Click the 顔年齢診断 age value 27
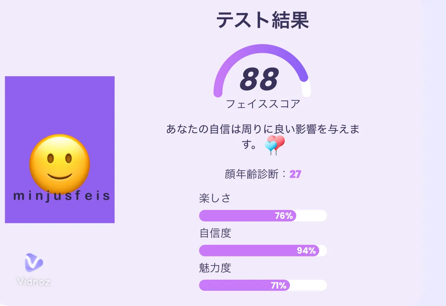 295,174
